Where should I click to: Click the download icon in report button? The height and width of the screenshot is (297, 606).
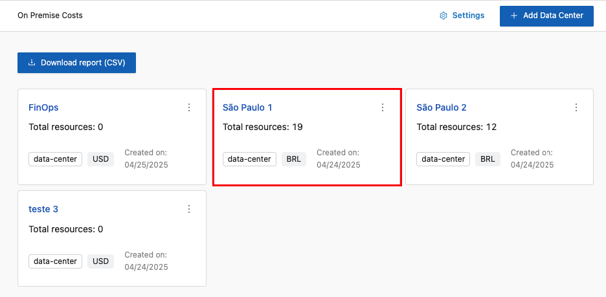point(32,63)
